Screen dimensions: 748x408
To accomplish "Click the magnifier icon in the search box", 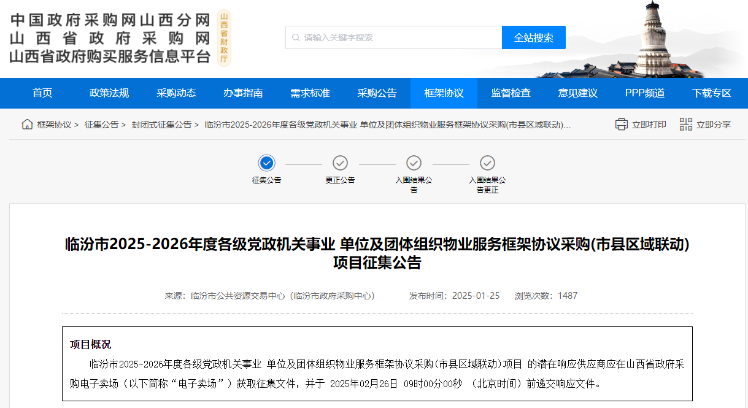I will pos(294,37).
